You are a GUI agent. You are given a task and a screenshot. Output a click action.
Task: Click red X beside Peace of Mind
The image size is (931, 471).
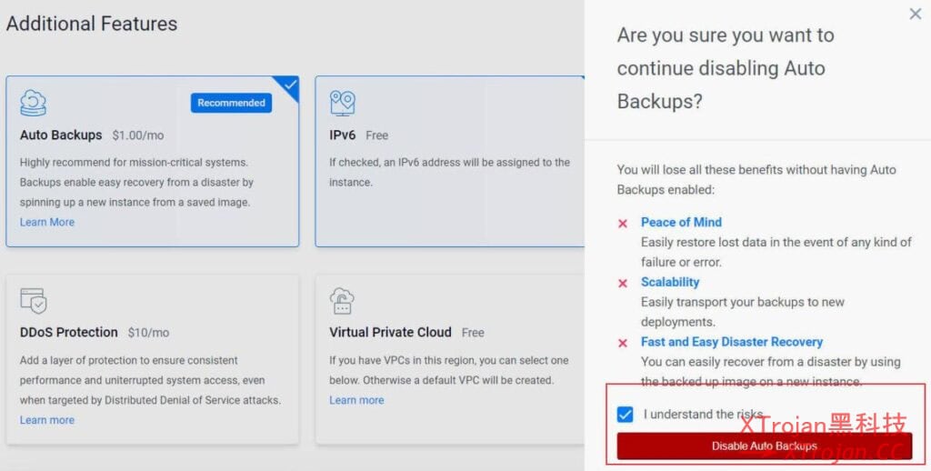click(623, 223)
